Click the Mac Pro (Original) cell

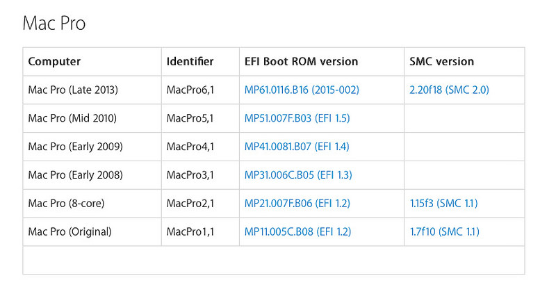coord(69,231)
